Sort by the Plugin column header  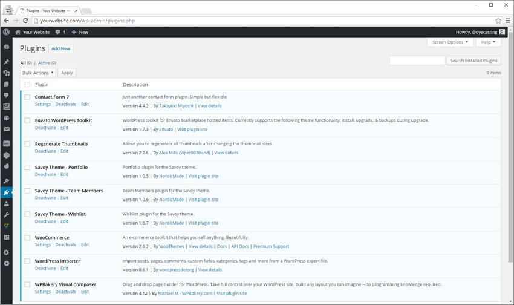[42, 85]
